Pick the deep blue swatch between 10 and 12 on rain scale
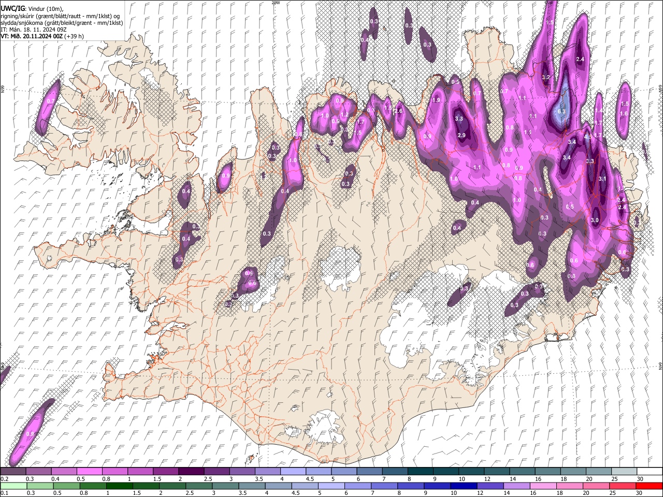663x497 pixels. click(464, 486)
